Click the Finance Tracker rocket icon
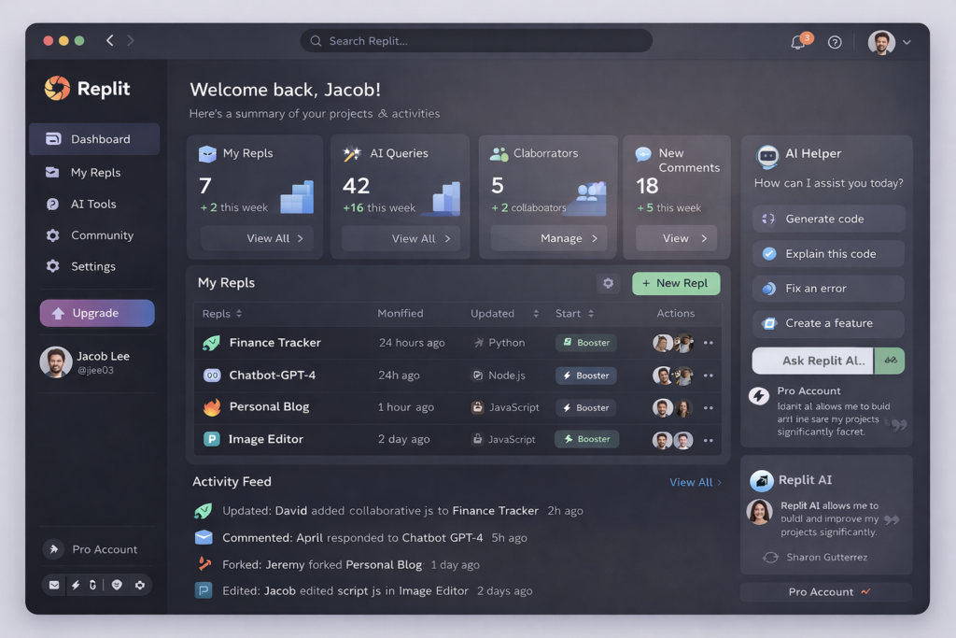 point(211,343)
